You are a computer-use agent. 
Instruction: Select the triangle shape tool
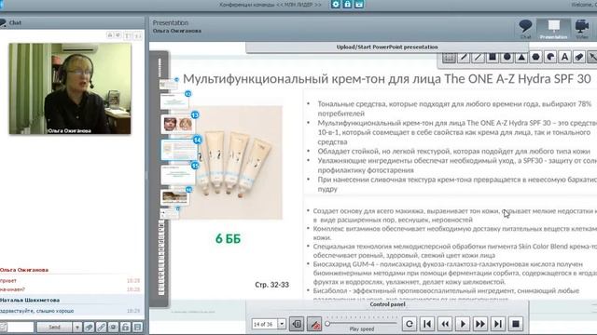521,58
